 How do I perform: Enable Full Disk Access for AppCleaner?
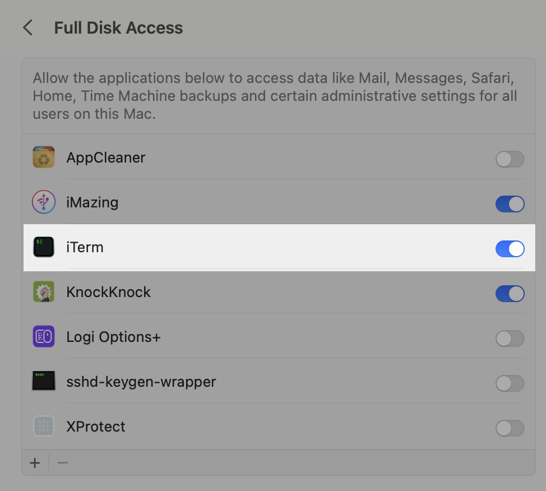(x=510, y=159)
